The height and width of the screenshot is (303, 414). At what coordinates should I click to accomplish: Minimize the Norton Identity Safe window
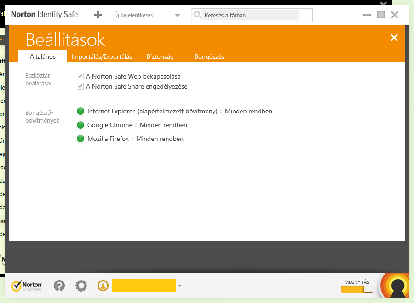(367, 15)
